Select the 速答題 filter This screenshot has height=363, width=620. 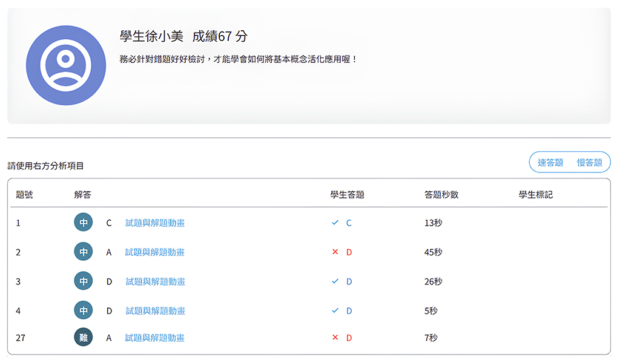click(550, 162)
